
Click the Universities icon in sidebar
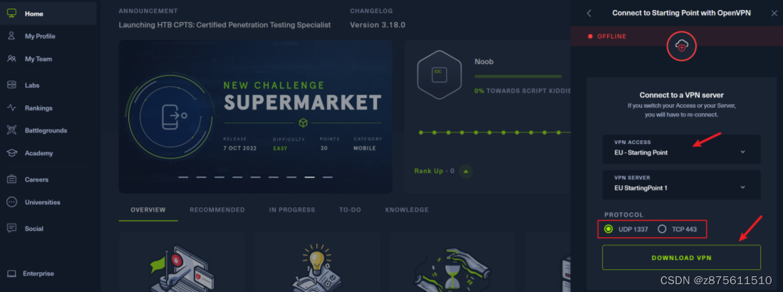coord(11,202)
